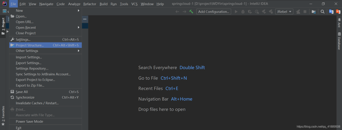Open the Run menu

(x=114, y=4)
